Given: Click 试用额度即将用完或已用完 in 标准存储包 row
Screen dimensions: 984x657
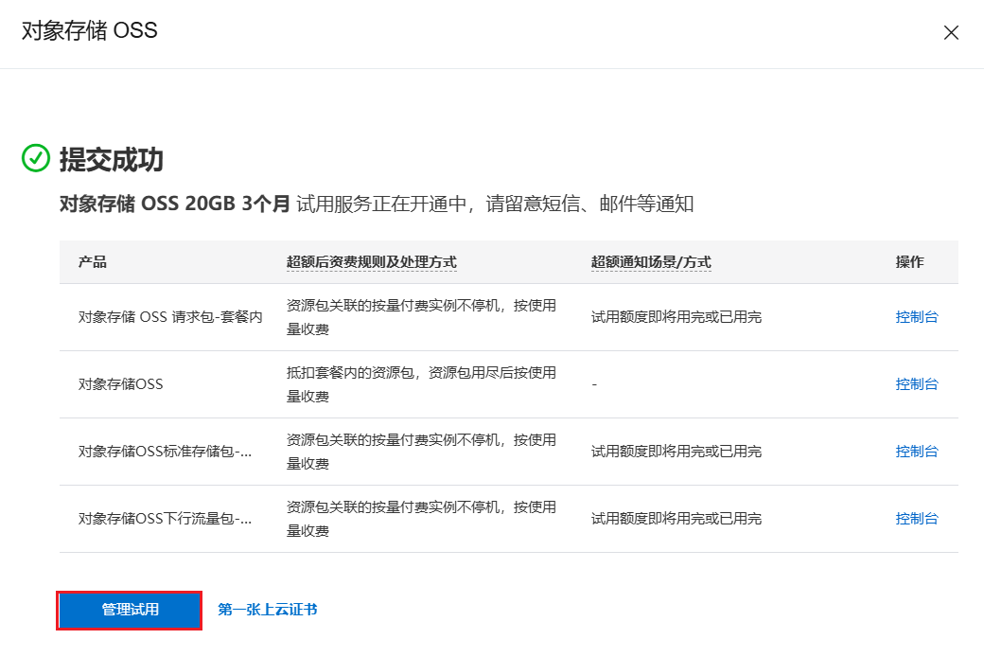Looking at the screenshot, I should 676,452.
